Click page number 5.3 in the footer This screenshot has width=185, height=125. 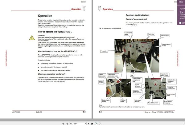[x=84, y=112]
